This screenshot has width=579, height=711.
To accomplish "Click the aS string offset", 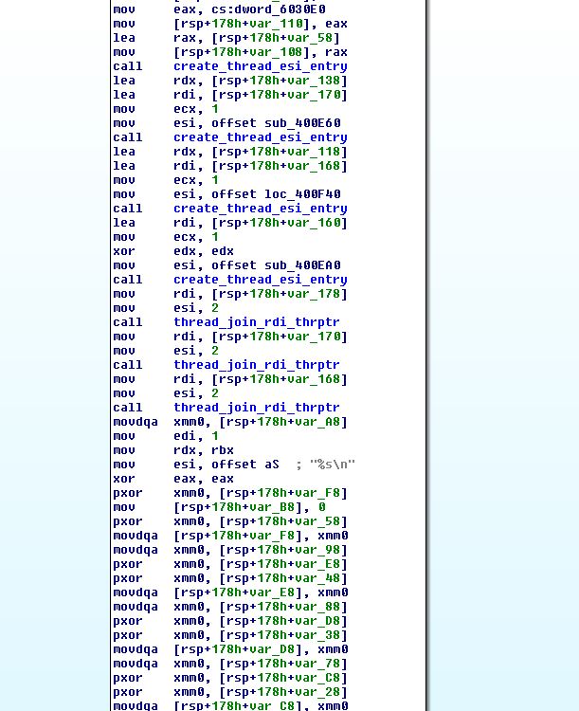I will 272,465.
